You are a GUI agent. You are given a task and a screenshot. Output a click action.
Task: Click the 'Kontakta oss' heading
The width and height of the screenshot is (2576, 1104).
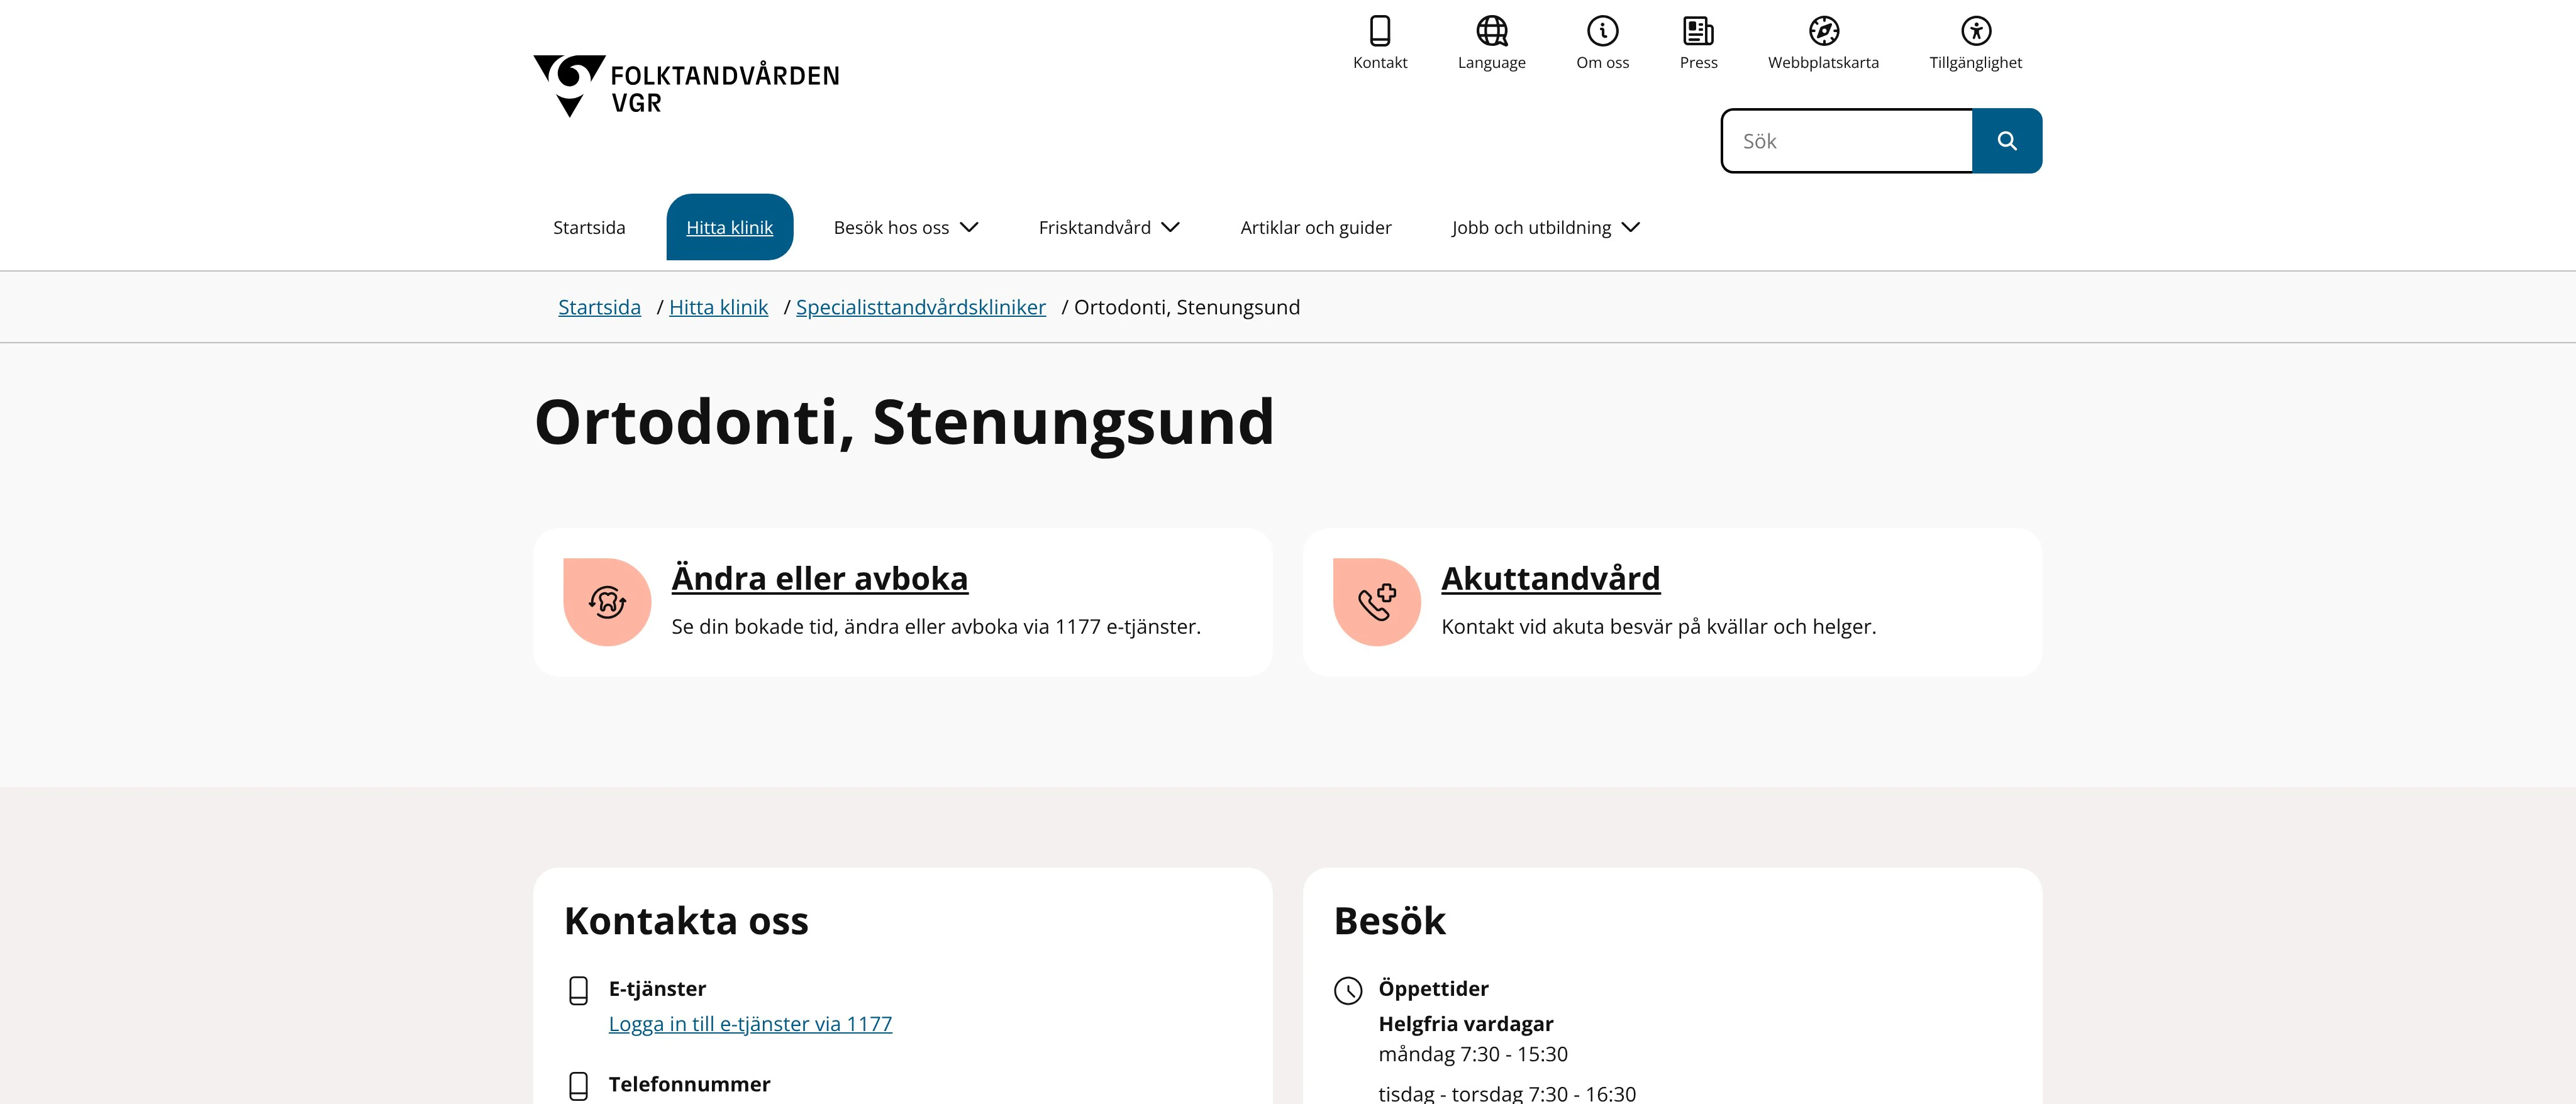[x=686, y=920]
